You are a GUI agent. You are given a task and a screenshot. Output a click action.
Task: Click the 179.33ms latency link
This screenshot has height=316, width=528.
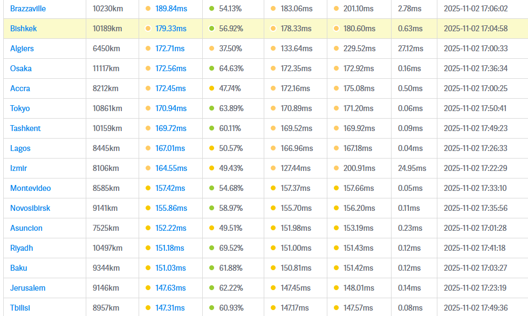click(171, 29)
